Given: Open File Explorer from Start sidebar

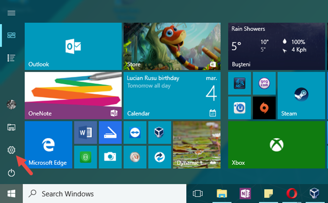Looking at the screenshot, I should pos(11,127).
